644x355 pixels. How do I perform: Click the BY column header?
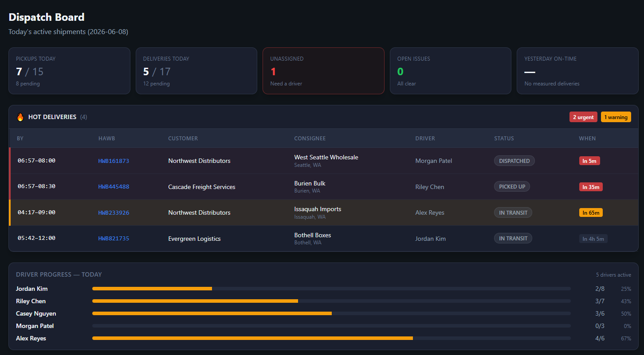pos(20,139)
